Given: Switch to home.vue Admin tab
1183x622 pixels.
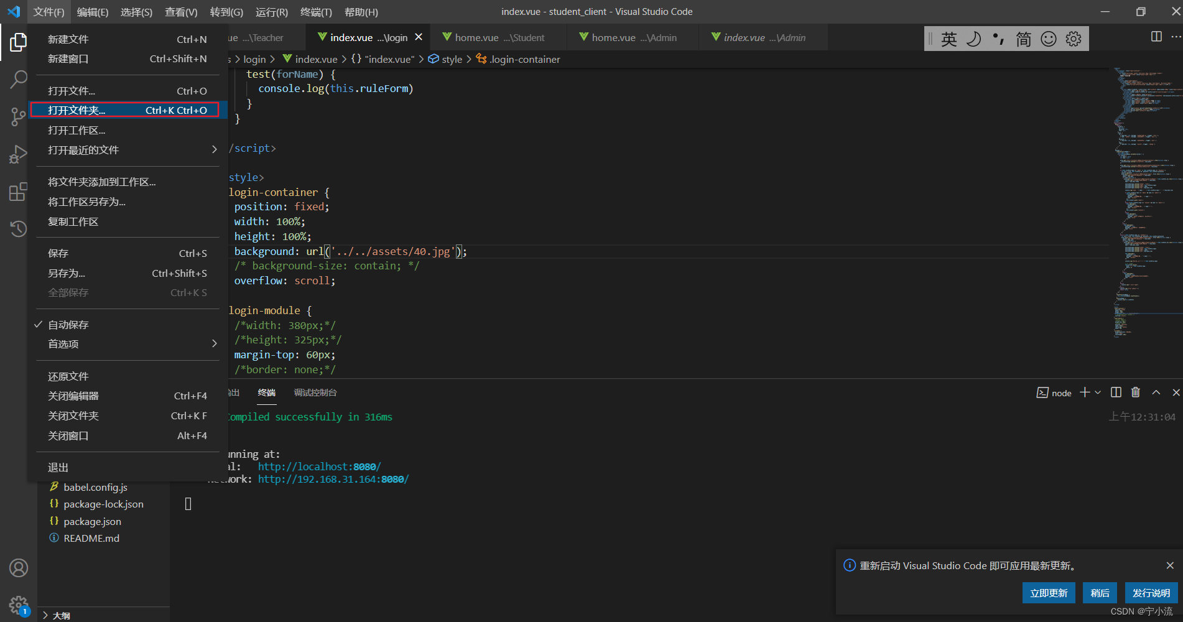Looking at the screenshot, I should [634, 37].
